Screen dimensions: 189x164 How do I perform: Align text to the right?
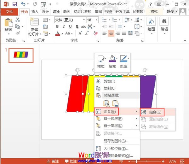(x=117, y=33)
